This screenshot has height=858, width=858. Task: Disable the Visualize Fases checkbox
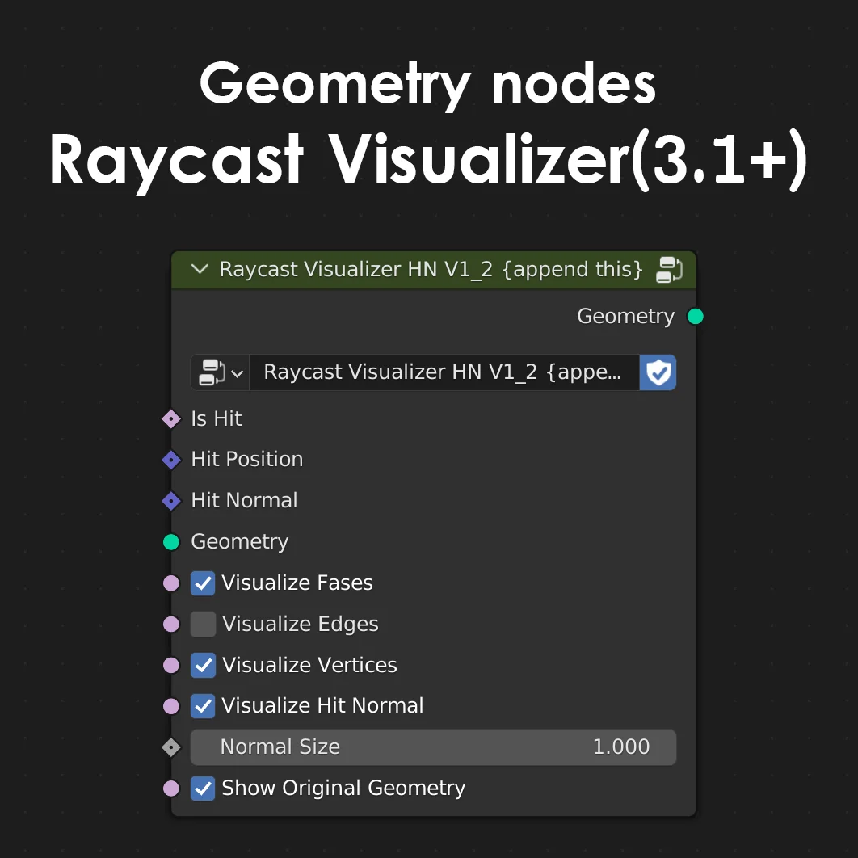click(x=203, y=583)
